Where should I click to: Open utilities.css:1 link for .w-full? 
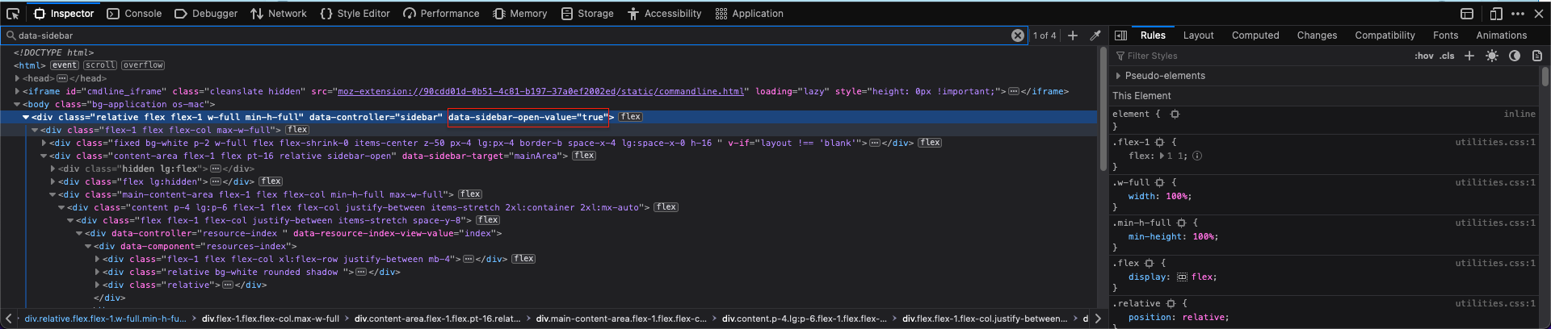(x=1495, y=182)
